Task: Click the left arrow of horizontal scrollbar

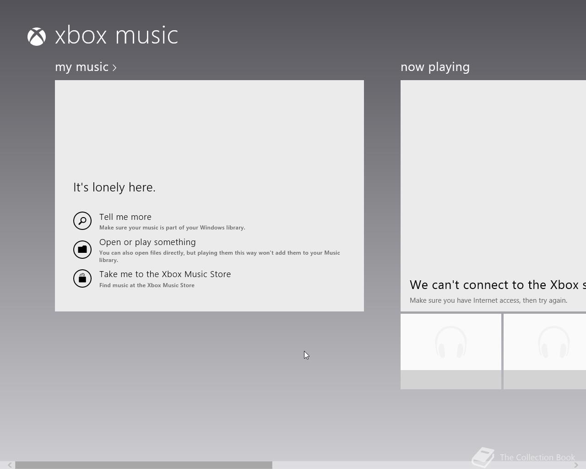Action: click(9, 465)
